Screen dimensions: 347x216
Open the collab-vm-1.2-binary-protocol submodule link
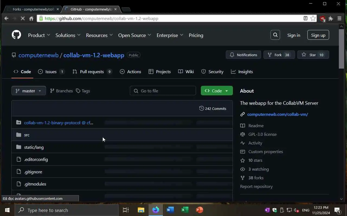coord(59,123)
